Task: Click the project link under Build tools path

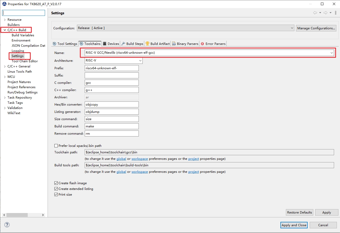Action: [x=193, y=172]
